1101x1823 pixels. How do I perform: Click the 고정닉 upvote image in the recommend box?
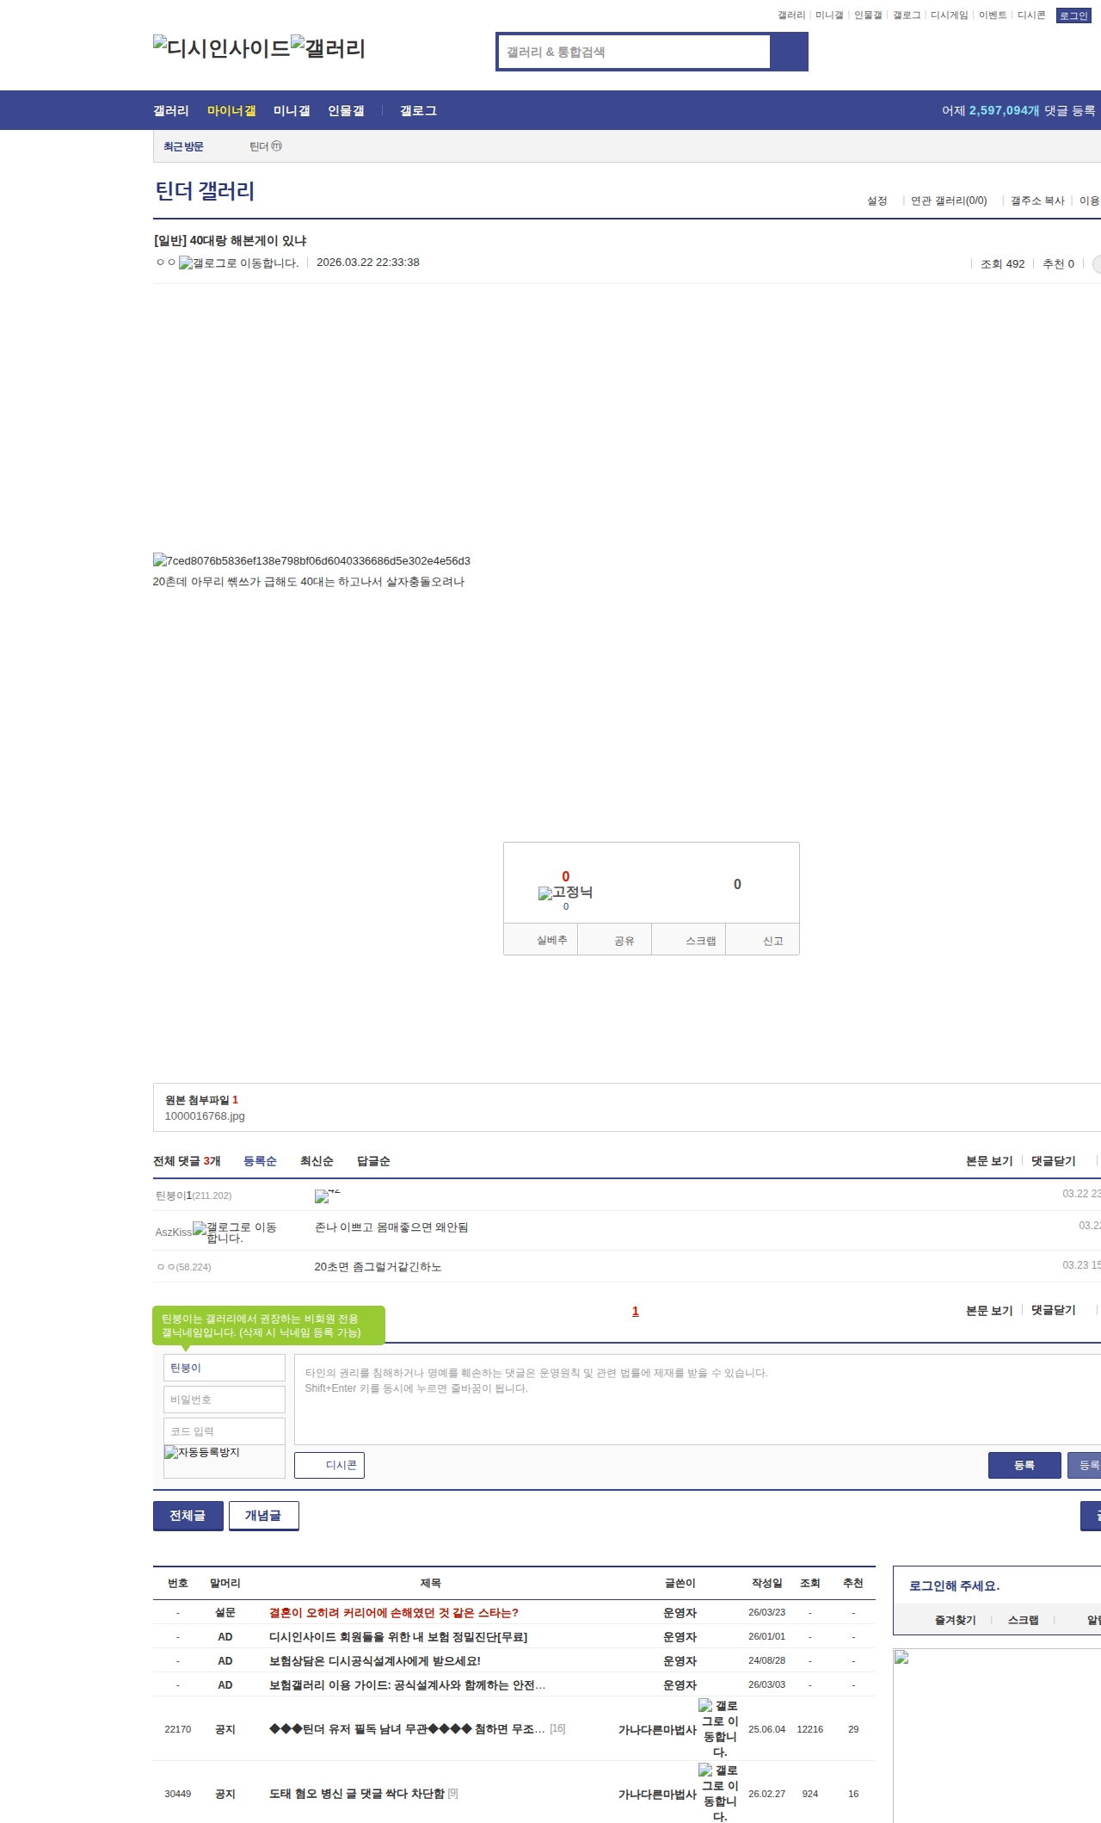(x=565, y=893)
